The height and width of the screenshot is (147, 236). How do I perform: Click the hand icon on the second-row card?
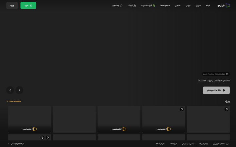42,138
